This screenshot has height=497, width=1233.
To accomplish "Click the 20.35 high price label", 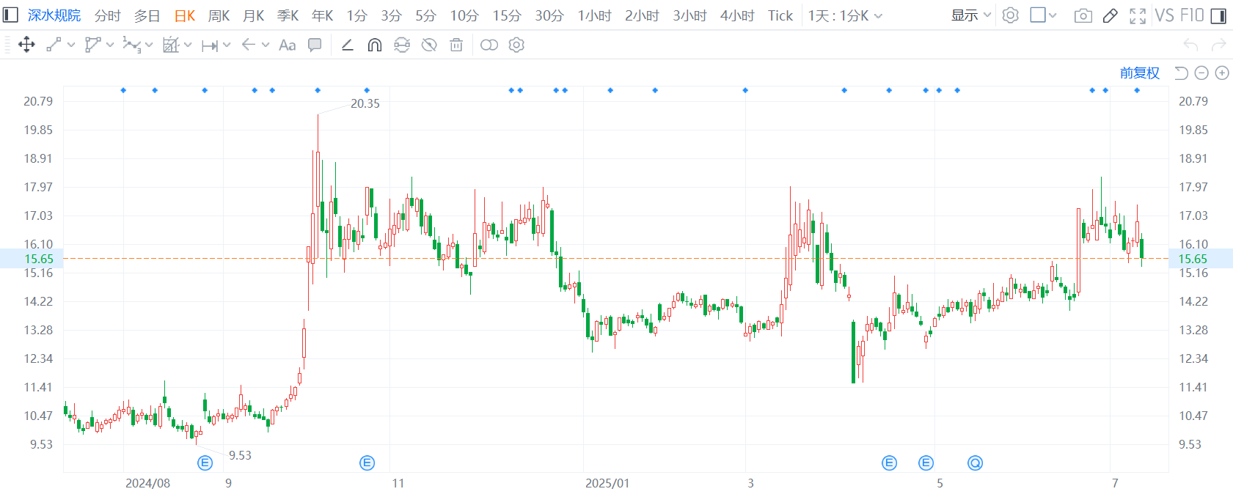I will (365, 103).
